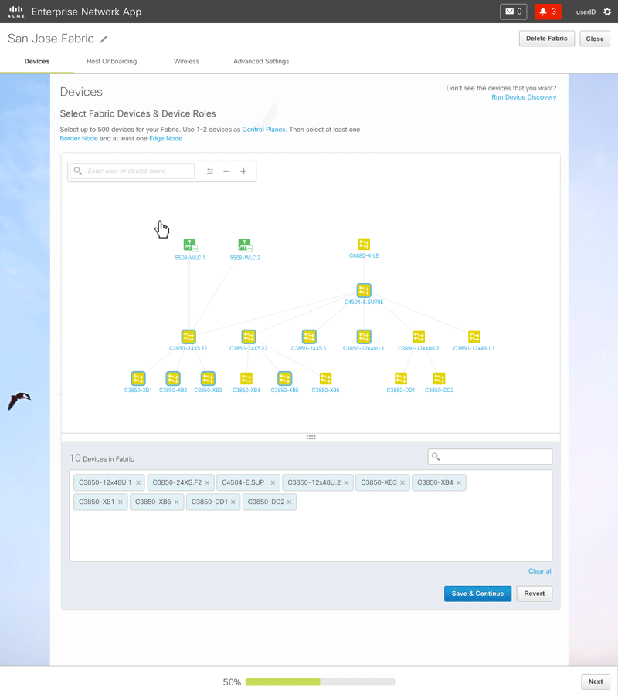618x697 pixels.
Task: Switch to the Host Onboarding tab
Action: (112, 61)
